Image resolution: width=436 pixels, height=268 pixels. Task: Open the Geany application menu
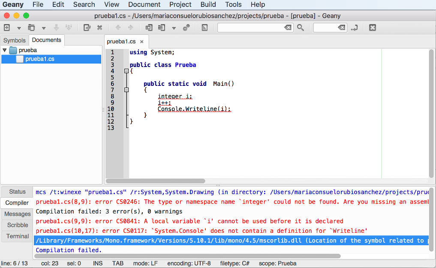click(x=13, y=4)
